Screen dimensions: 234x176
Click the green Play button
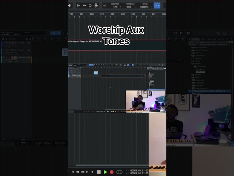pyautogui.click(x=105, y=172)
